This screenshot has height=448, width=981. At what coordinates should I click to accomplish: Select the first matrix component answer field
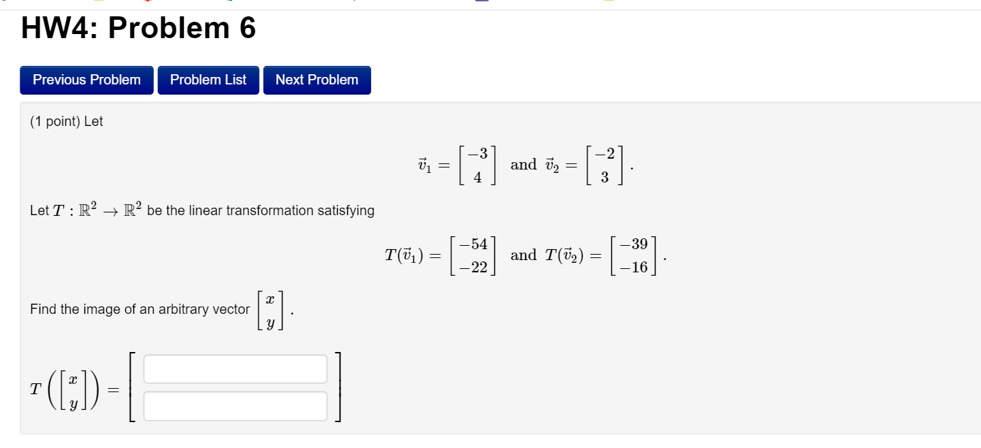(235, 368)
